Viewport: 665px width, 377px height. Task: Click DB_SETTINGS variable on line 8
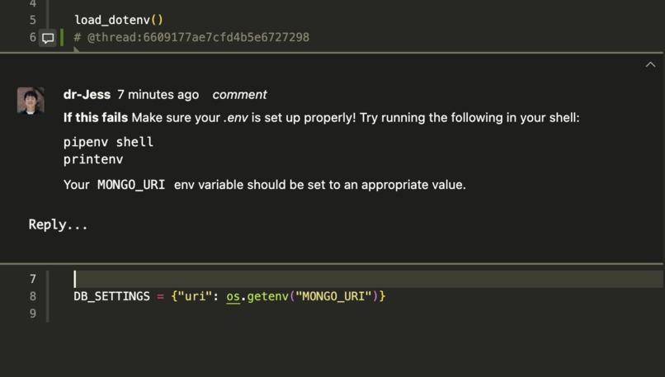click(112, 296)
